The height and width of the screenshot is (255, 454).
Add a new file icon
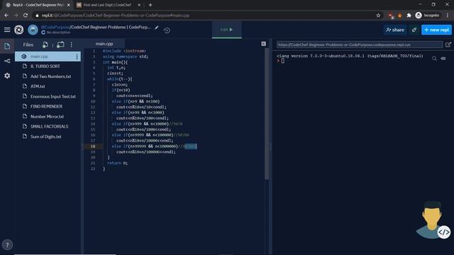(45, 45)
